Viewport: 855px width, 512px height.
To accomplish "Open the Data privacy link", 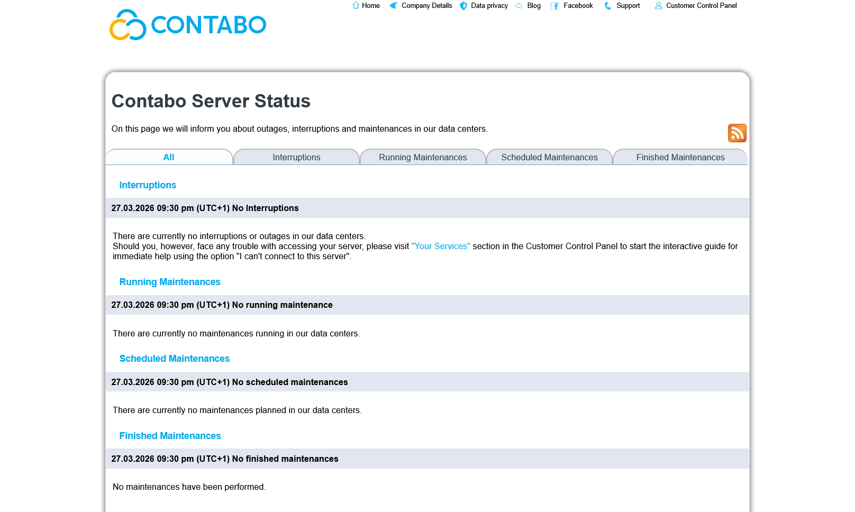I will click(x=489, y=6).
